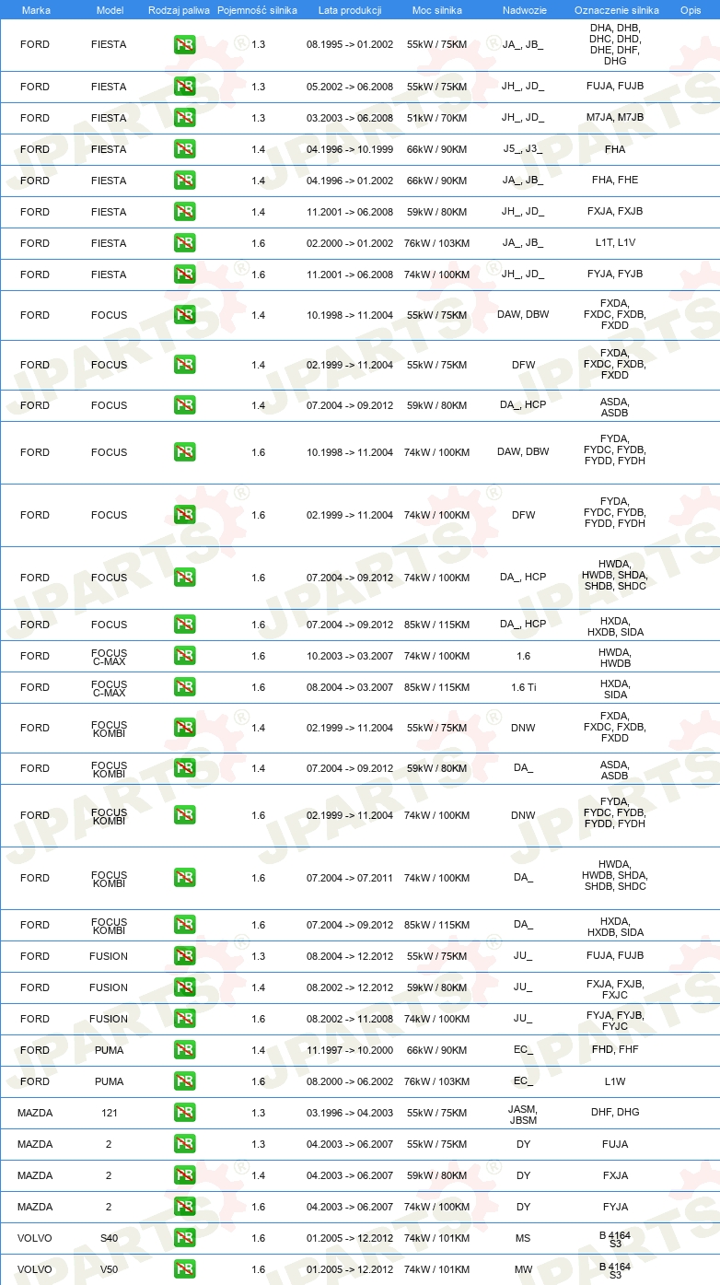Select date range '04.1996 -> 10.1999'
Screen dimensions: 720x1285
pyautogui.click(x=350, y=149)
